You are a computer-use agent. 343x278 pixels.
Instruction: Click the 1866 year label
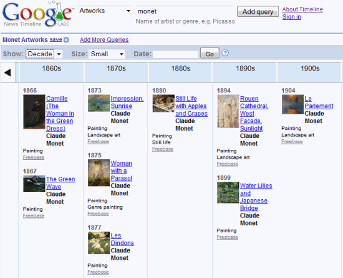tap(30, 91)
